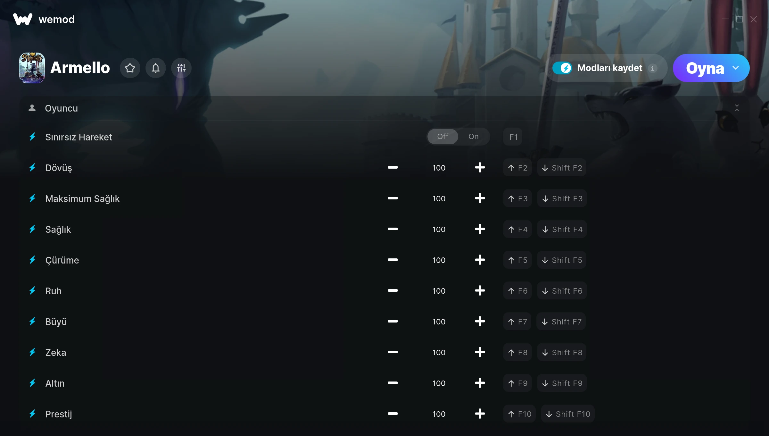Open the Armello game thumbnail
This screenshot has width=769, height=436.
pyautogui.click(x=32, y=68)
